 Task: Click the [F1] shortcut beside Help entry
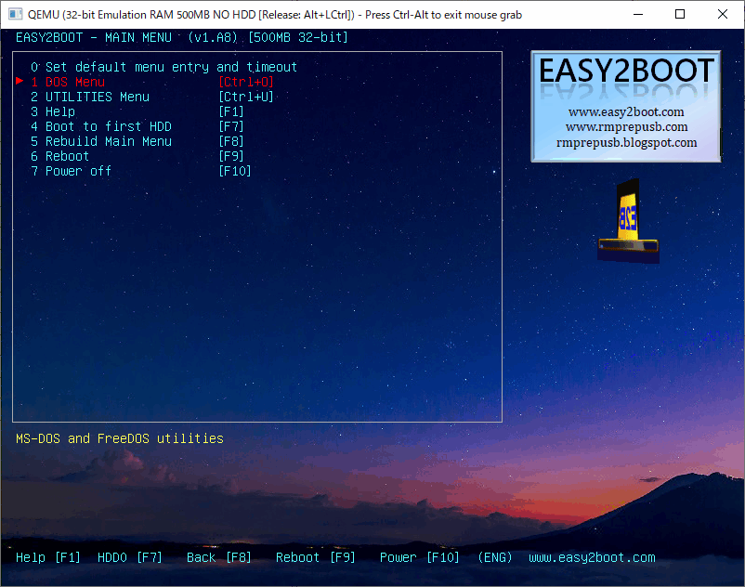tap(231, 111)
